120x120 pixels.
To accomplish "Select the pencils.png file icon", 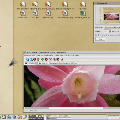I will [x=48, y=15].
